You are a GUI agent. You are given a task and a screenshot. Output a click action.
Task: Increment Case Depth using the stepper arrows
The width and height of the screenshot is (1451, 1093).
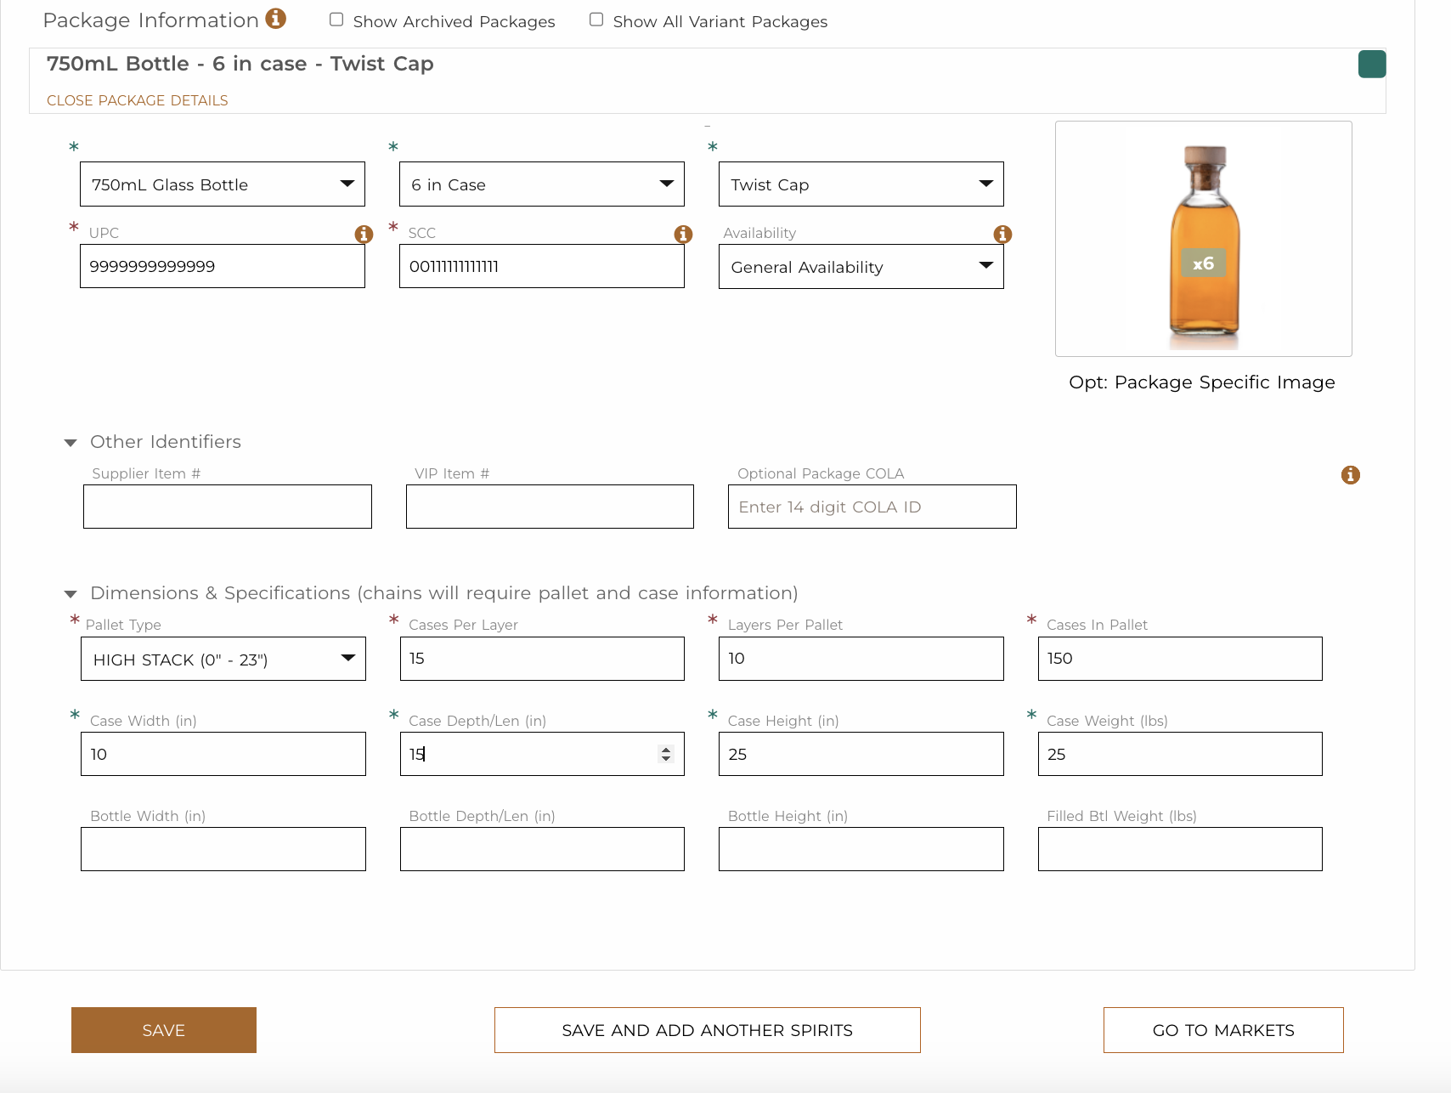665,749
